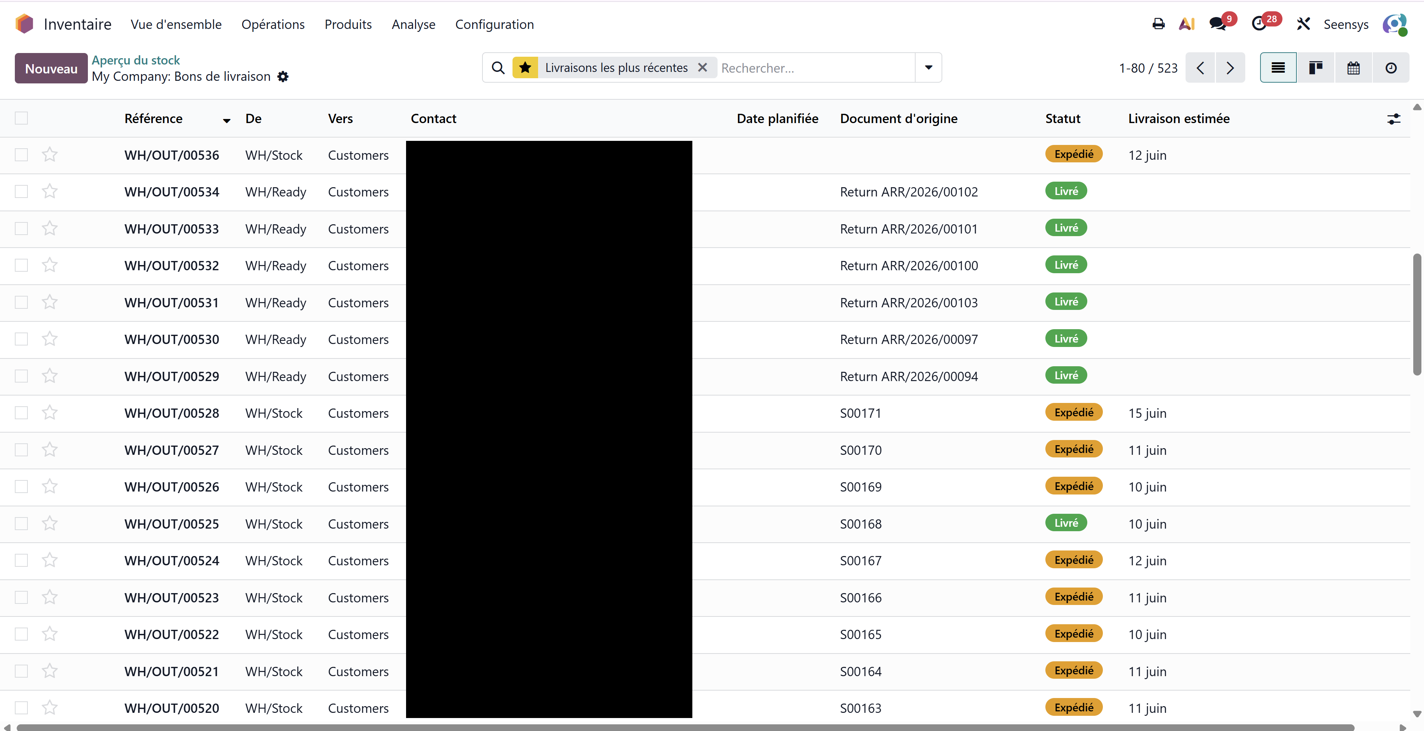Click the search magnifier icon
Image resolution: width=1424 pixels, height=731 pixels.
point(498,67)
